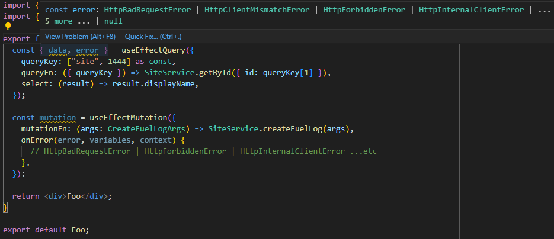Image resolution: width=554 pixels, height=239 pixels.
Task: Click the CreateFuelLogArgs type annotation
Action: click(146, 129)
